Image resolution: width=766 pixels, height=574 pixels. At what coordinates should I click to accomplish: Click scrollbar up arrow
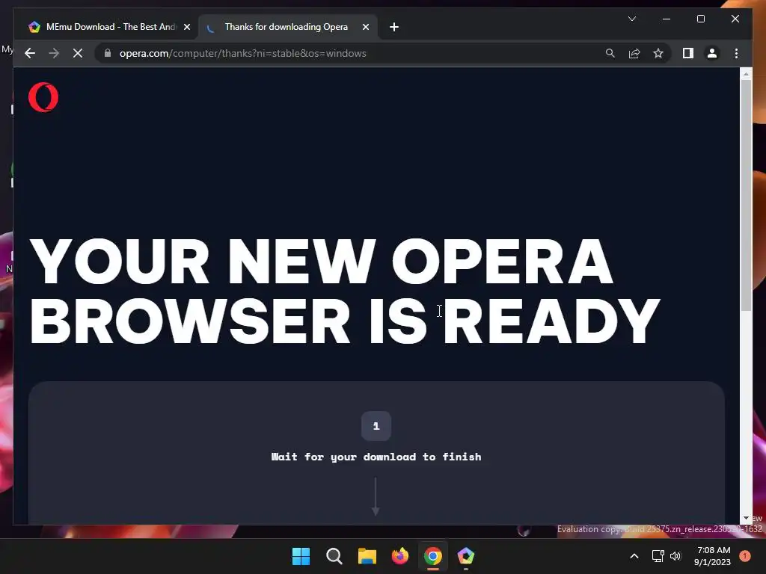(x=746, y=74)
